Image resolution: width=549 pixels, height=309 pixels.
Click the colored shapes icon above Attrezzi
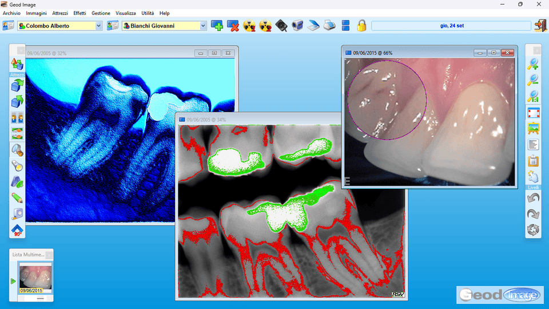tap(17, 64)
